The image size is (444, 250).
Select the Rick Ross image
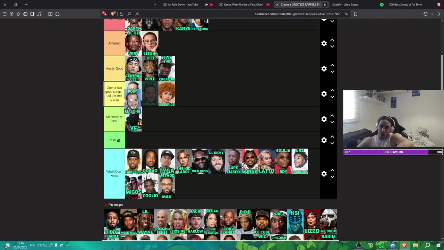tap(200, 161)
